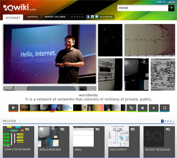
Task: Toggle captions with the A button
Action: tap(154, 108)
